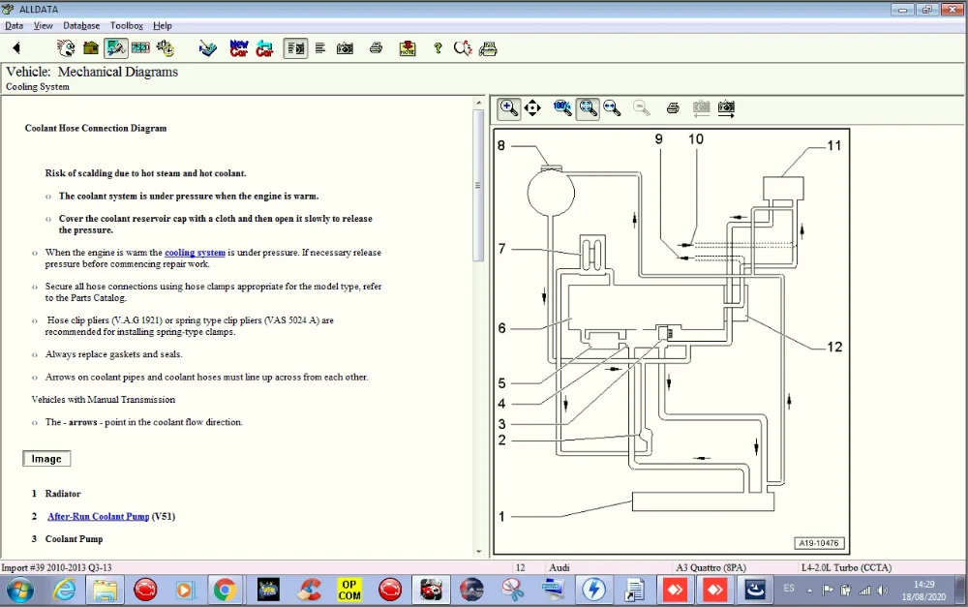Image resolution: width=968 pixels, height=607 pixels.
Task: Fit diagram to width
Action: pyautogui.click(x=612, y=108)
